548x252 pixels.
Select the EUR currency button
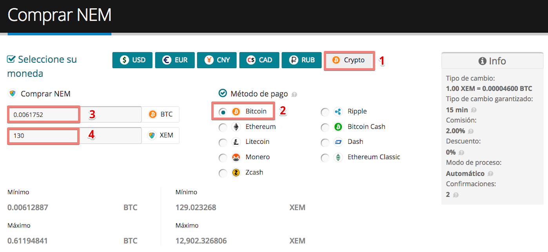pos(175,60)
